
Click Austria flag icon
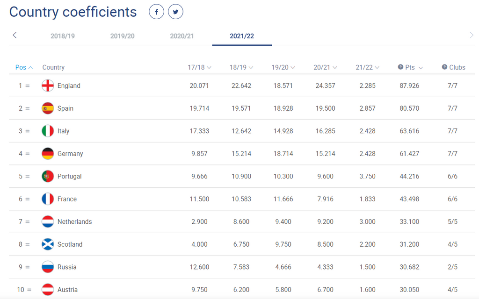click(48, 290)
